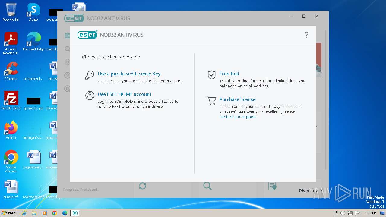Screen dimensions: 386x217
Task: Close the ESET NOD32 window
Action: pos(317,16)
